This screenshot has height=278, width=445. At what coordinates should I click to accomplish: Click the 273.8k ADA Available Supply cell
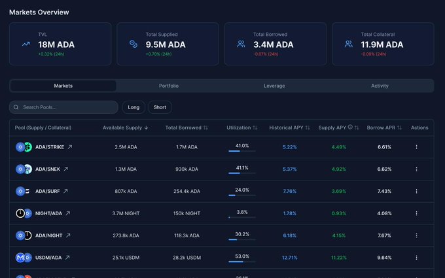[126, 235]
